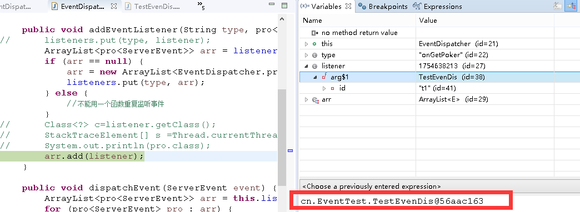580x212 pixels.
Task: Expand the 'arr' variable node
Action: point(306,99)
